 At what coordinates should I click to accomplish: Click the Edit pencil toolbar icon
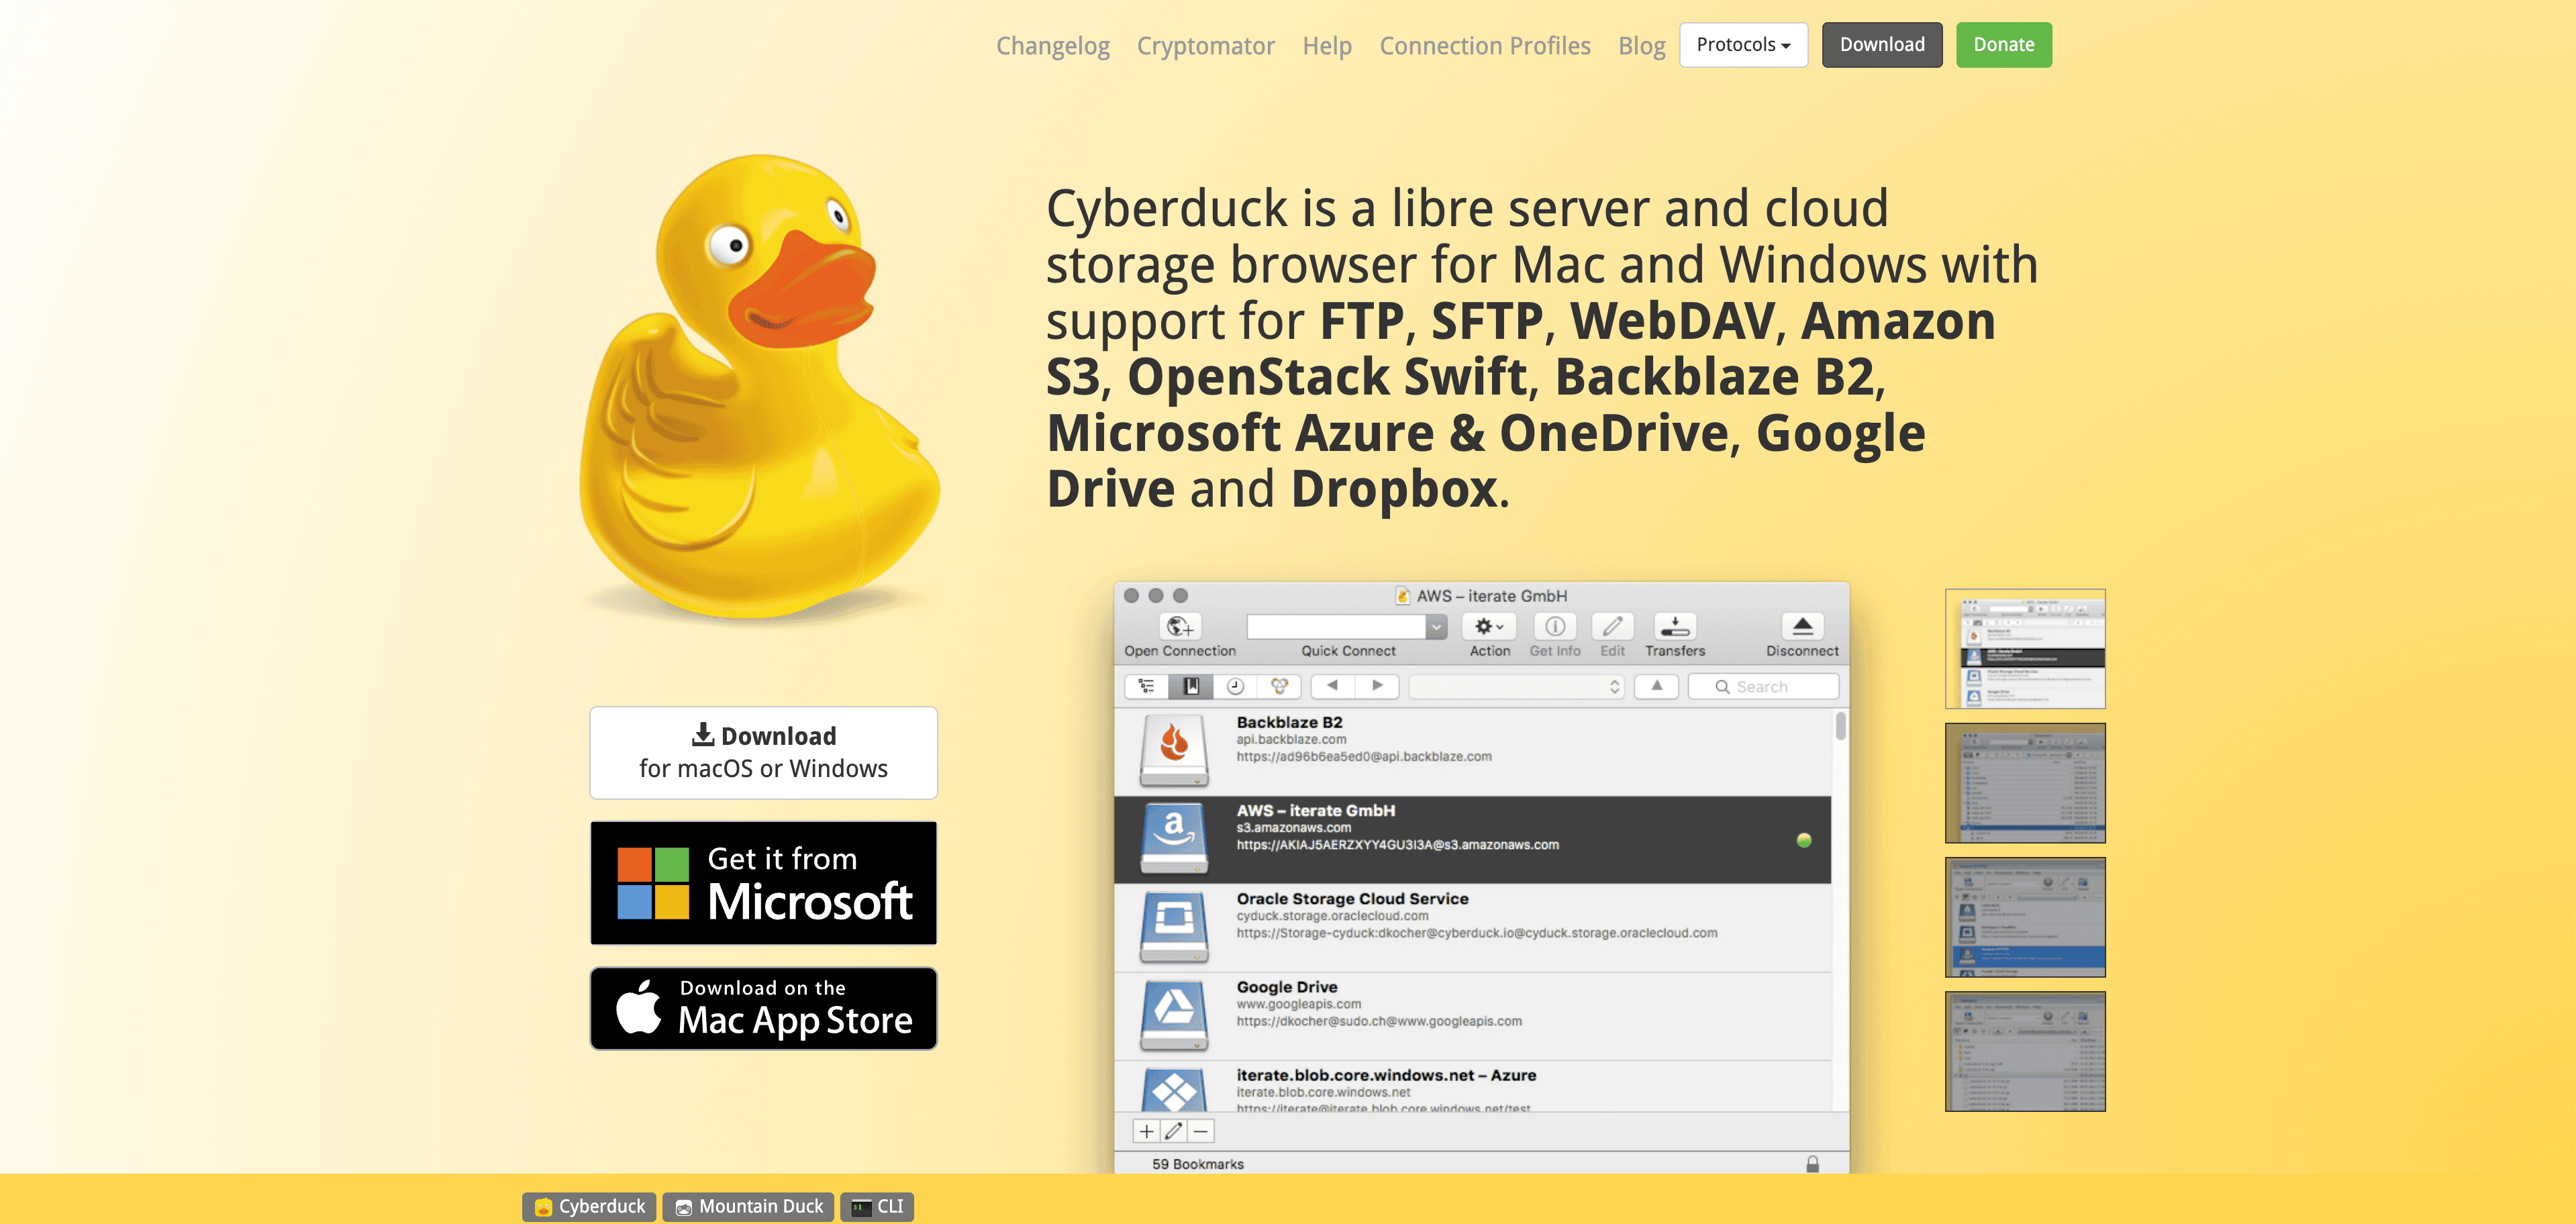tap(1612, 627)
